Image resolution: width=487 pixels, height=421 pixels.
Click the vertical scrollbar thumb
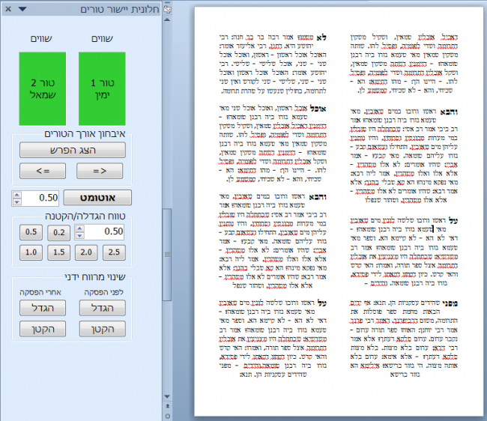click(167, 255)
